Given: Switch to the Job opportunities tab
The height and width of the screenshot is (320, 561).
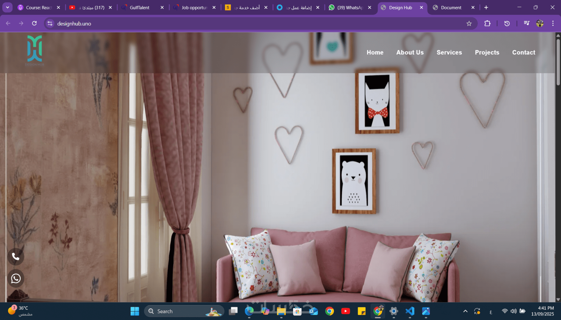Looking at the screenshot, I should [x=195, y=7].
